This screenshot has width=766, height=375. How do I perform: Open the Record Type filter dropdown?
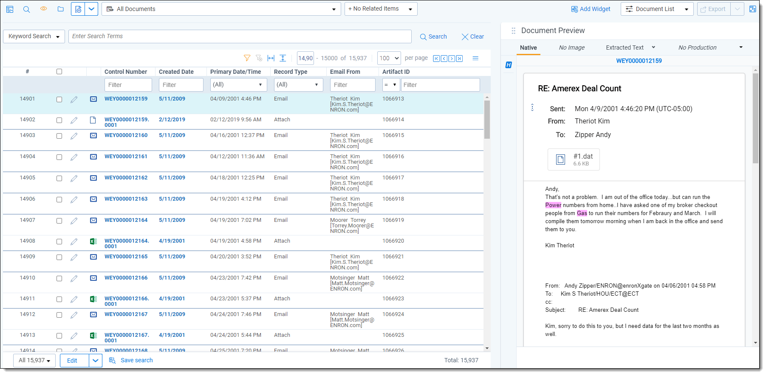pyautogui.click(x=298, y=85)
